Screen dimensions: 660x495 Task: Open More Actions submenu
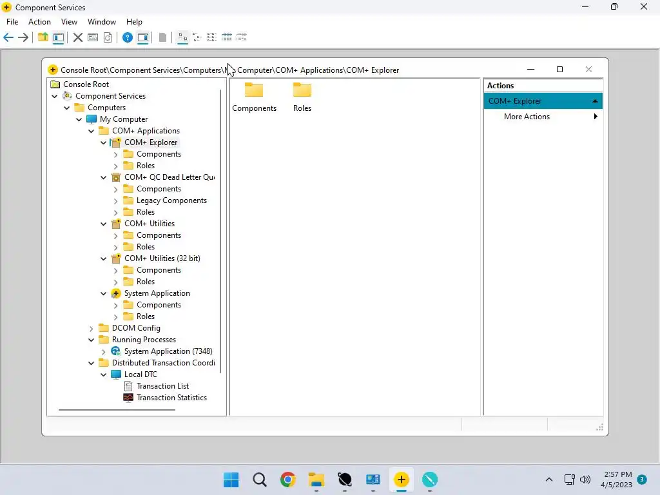543,117
